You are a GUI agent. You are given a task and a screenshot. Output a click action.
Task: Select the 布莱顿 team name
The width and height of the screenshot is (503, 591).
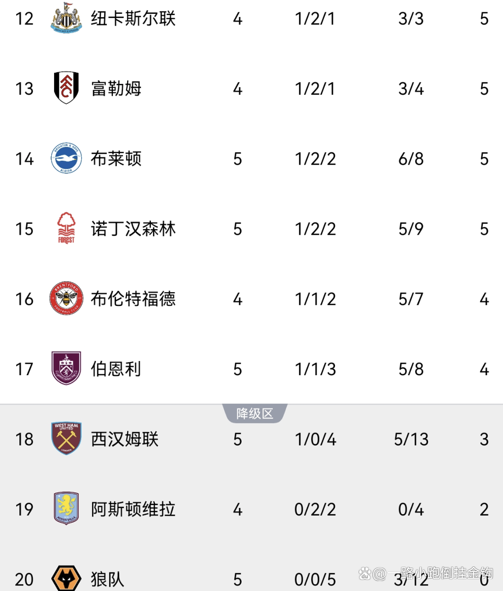pyautogui.click(x=116, y=159)
